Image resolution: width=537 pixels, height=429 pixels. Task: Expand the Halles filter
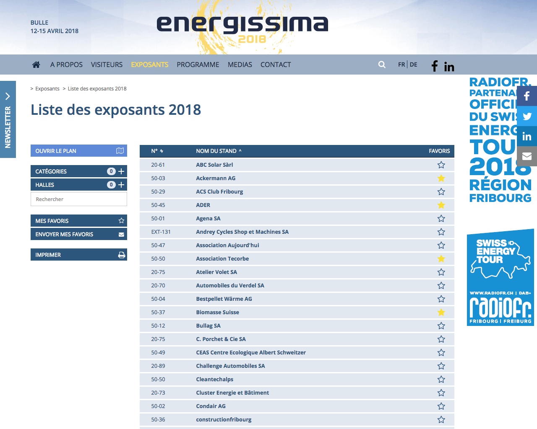tap(121, 185)
